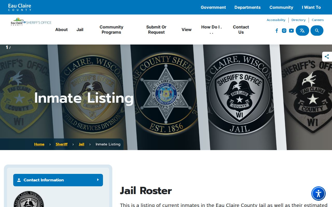
Task: Go to Jail breadcrumb link
Action: coord(81,144)
